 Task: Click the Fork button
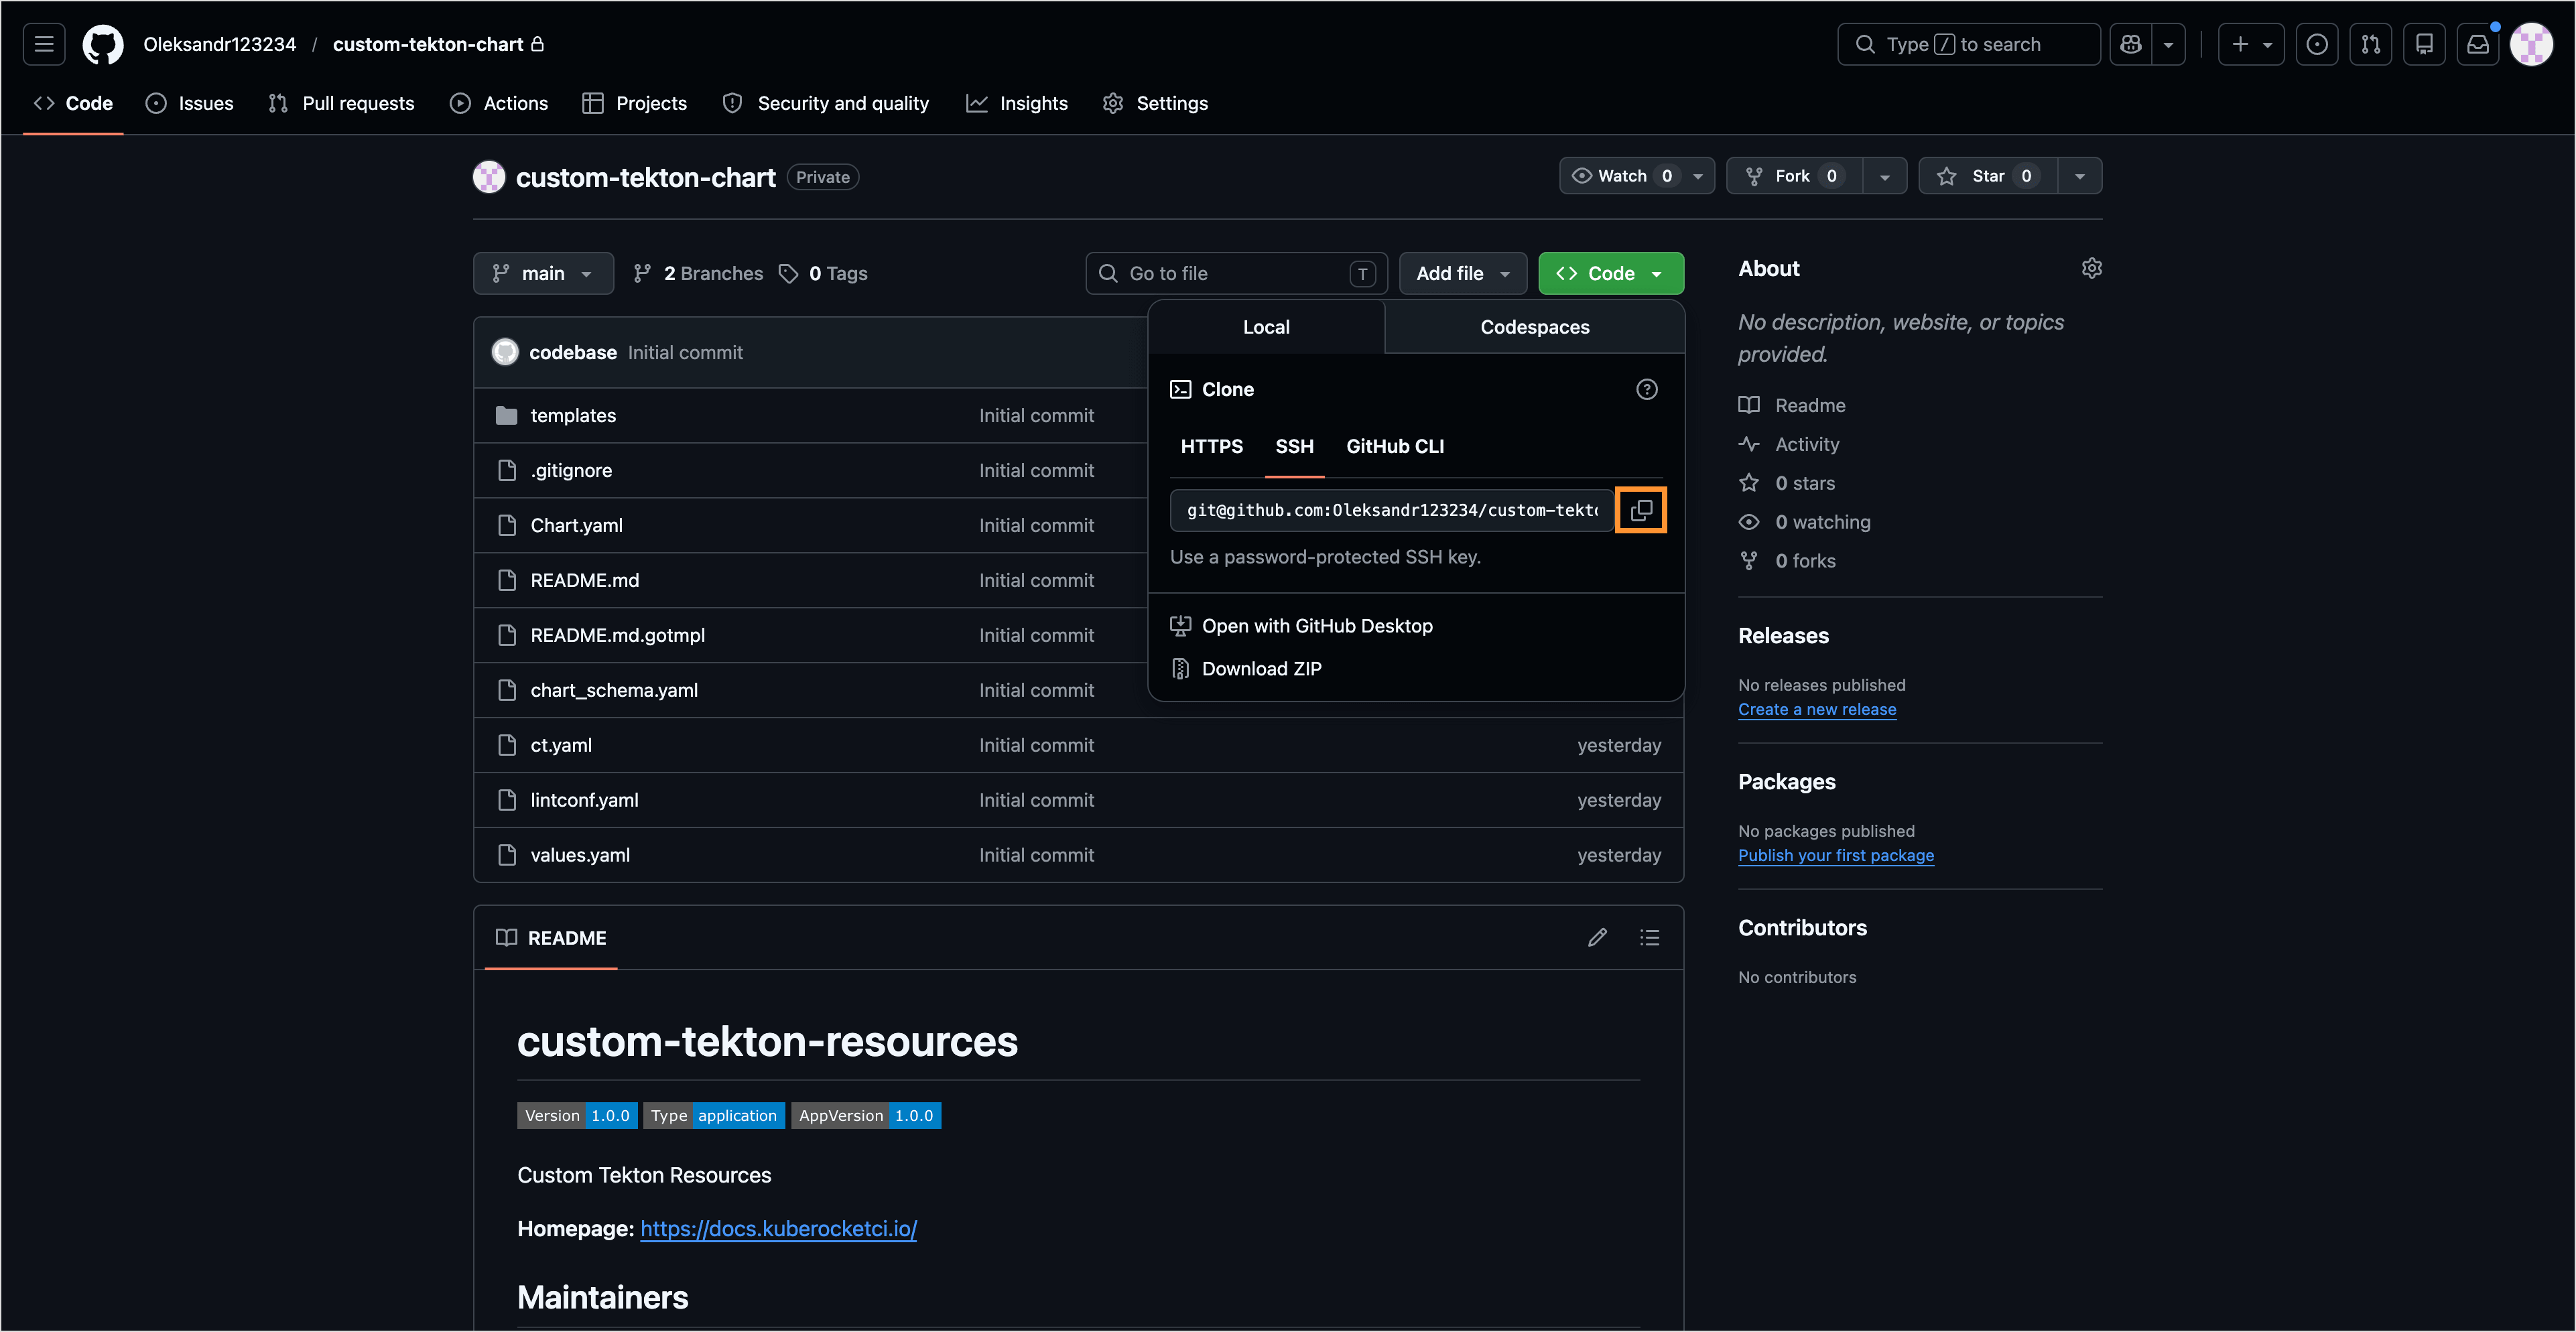(x=1794, y=176)
